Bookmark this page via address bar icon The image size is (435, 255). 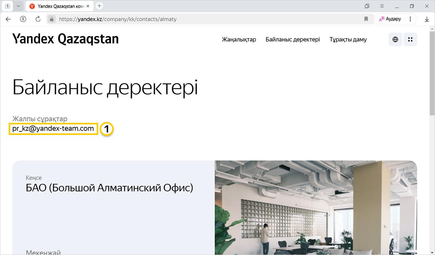[366, 19]
